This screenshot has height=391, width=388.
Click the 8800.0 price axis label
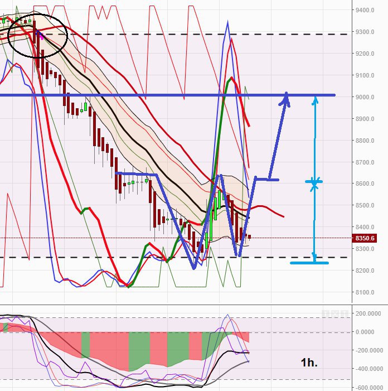point(365,141)
